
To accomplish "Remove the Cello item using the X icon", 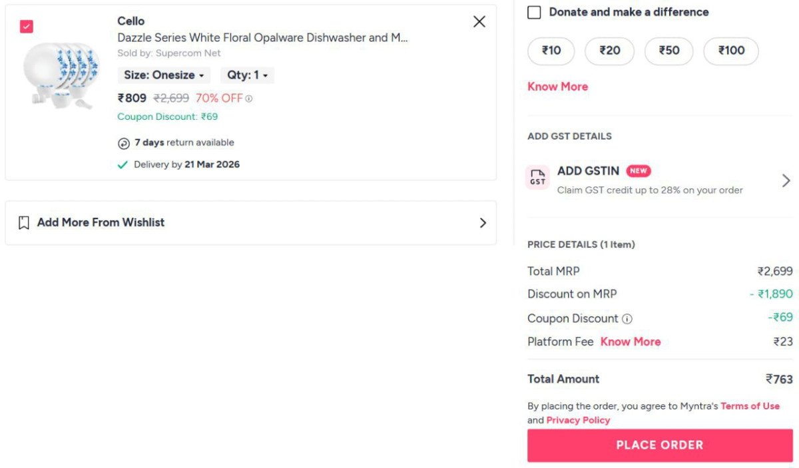I will (479, 21).
